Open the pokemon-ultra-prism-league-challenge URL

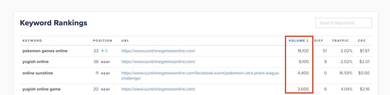pos(201,76)
